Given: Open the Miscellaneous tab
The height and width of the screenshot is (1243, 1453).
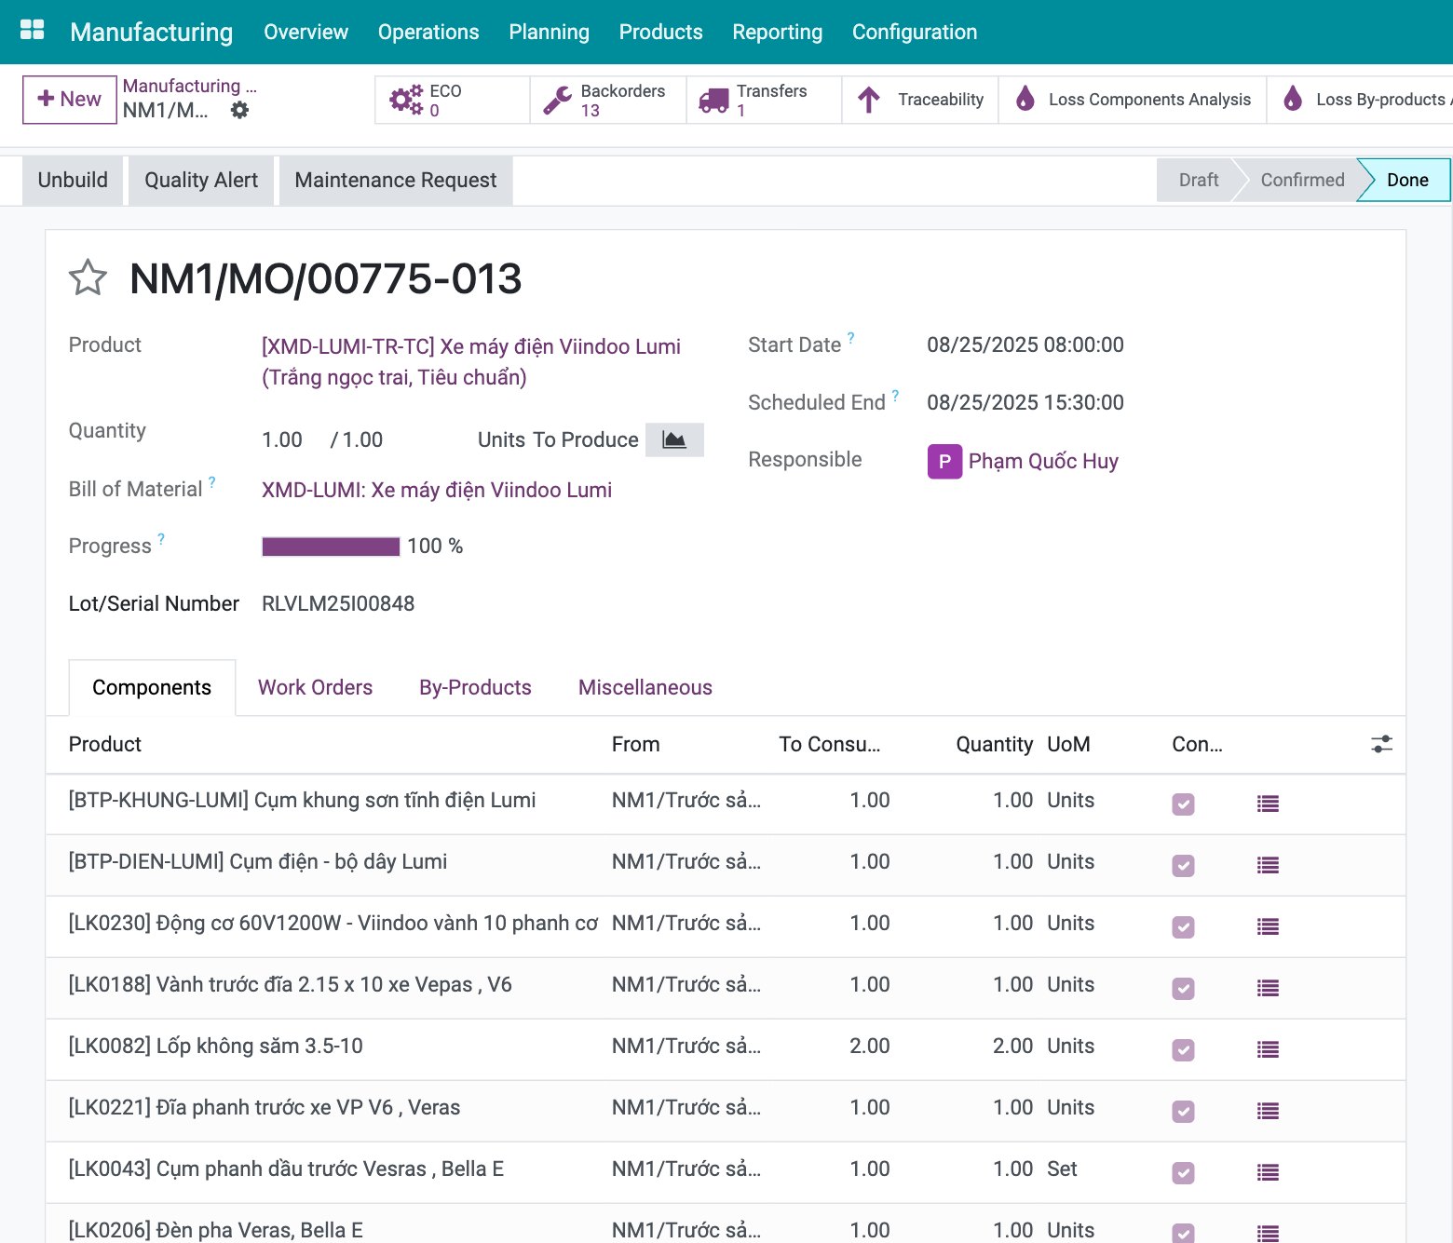Looking at the screenshot, I should point(645,687).
